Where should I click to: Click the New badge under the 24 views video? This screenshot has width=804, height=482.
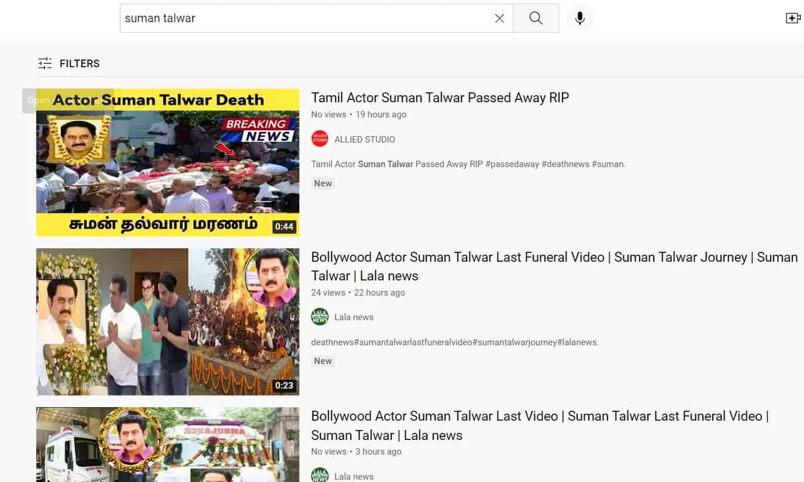323,361
